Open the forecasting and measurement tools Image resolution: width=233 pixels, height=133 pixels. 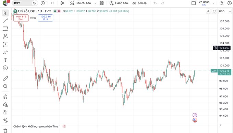click(5, 44)
